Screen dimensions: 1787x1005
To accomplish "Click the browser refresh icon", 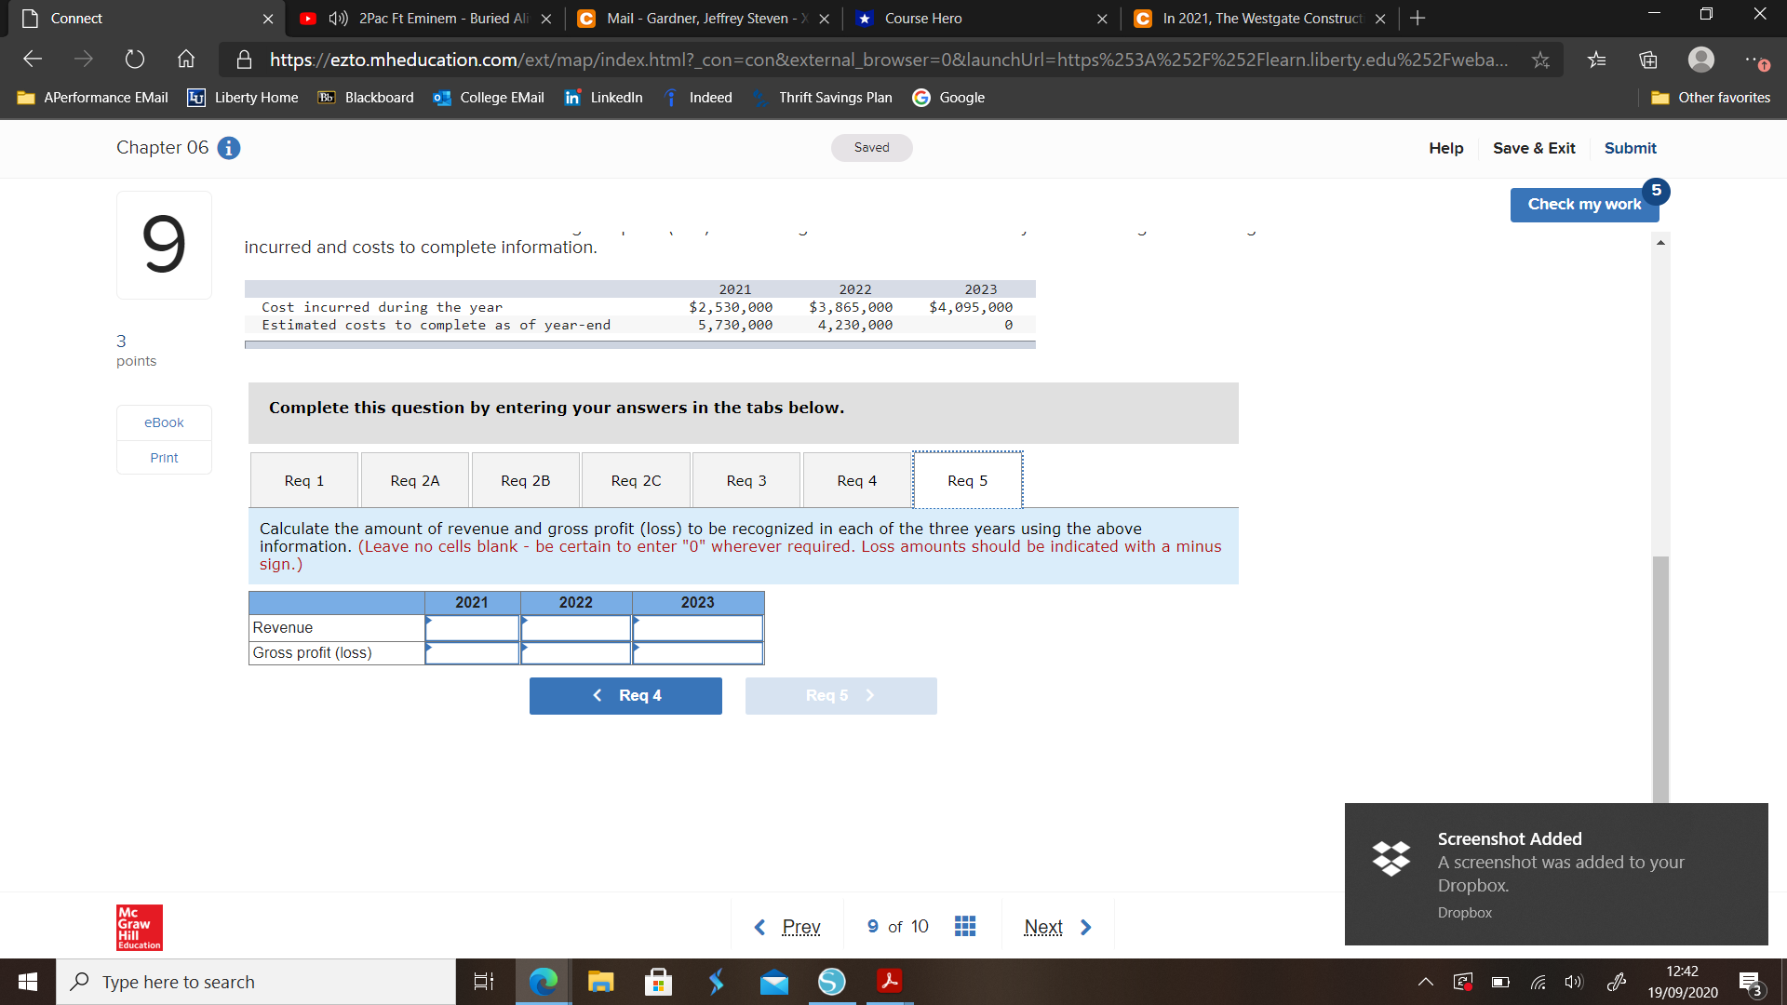I will 135,60.
